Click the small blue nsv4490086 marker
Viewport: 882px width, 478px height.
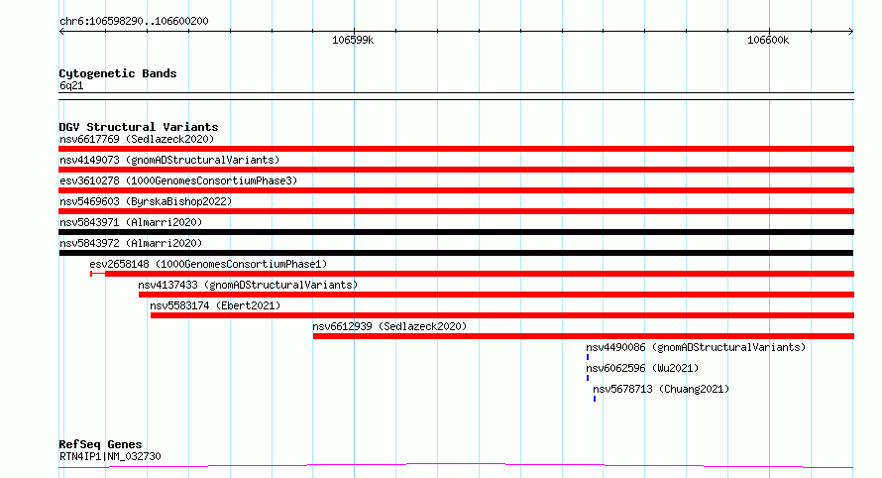[x=588, y=357]
